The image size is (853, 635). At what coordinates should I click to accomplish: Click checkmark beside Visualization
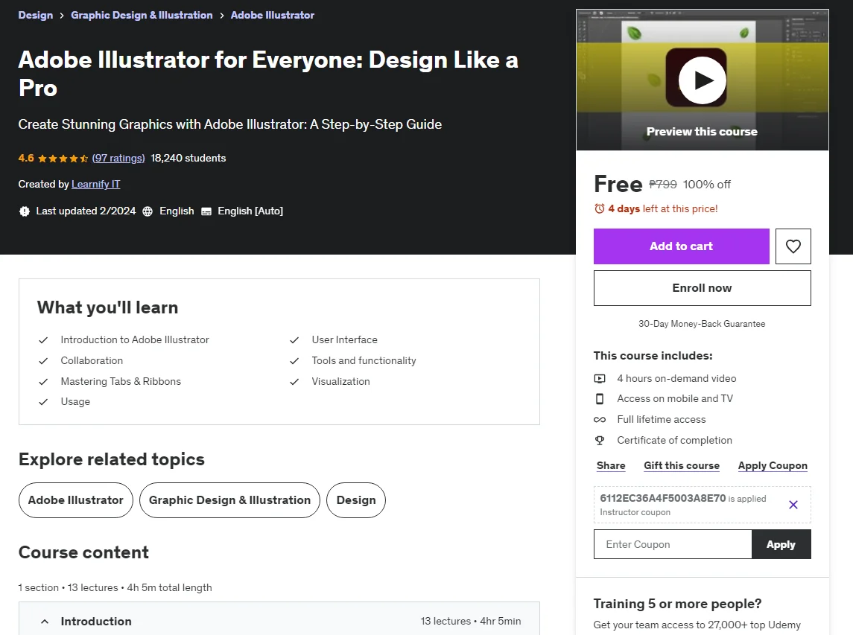(294, 382)
